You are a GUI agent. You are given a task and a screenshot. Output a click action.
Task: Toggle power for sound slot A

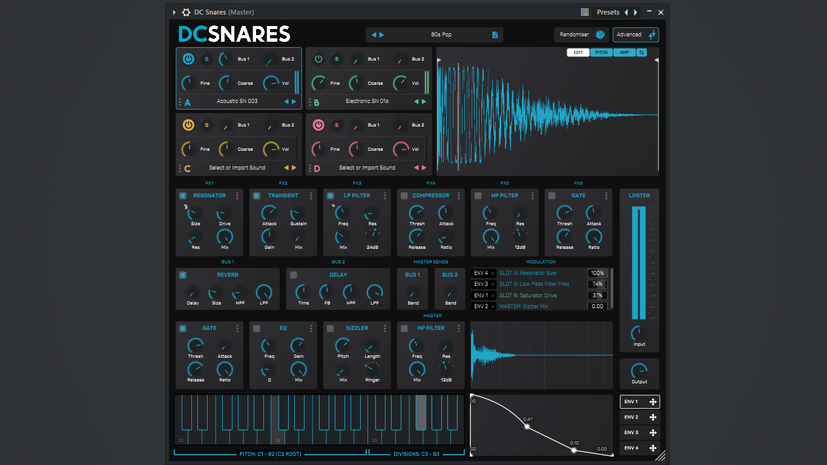(x=188, y=59)
